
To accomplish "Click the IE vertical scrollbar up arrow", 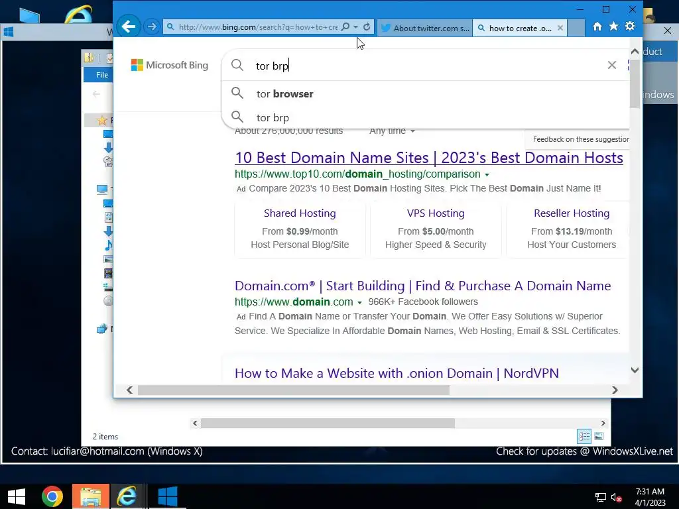I will click(x=635, y=52).
